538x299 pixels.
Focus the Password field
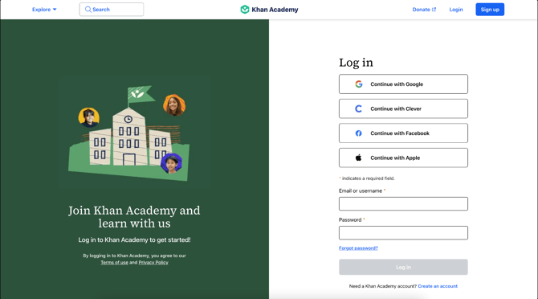[403, 233]
